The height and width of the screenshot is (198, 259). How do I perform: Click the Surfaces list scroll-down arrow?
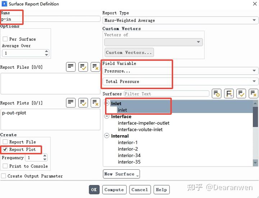(x=255, y=162)
